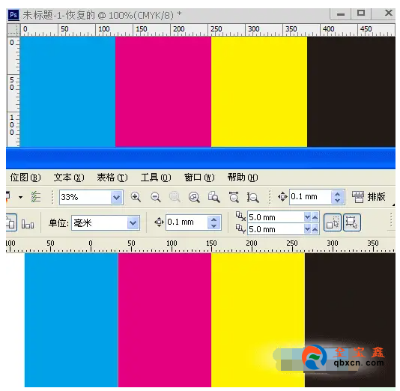The image size is (400, 391).
Task: Click the magenta bar in CorelDRAW canvas
Action: [165, 320]
